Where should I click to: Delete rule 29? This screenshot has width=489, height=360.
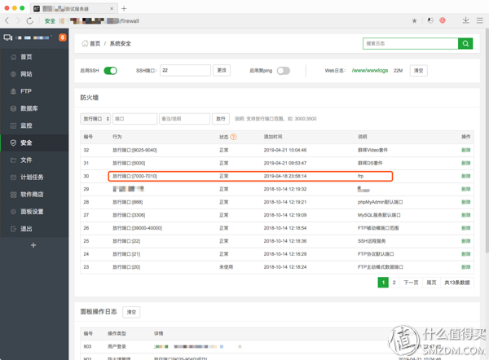(466, 189)
